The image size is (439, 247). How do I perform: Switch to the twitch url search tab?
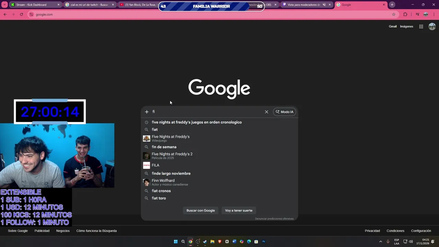tap(89, 5)
